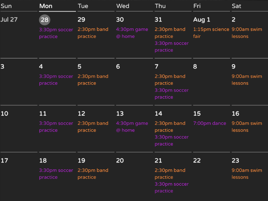
Task: Click the empty Sunday 10 day cell
Action: coord(19,128)
